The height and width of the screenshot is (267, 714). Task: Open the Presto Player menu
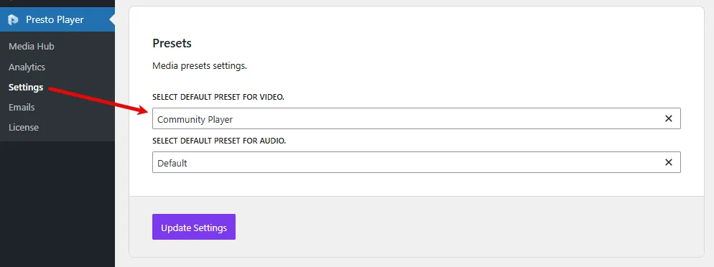pos(57,19)
